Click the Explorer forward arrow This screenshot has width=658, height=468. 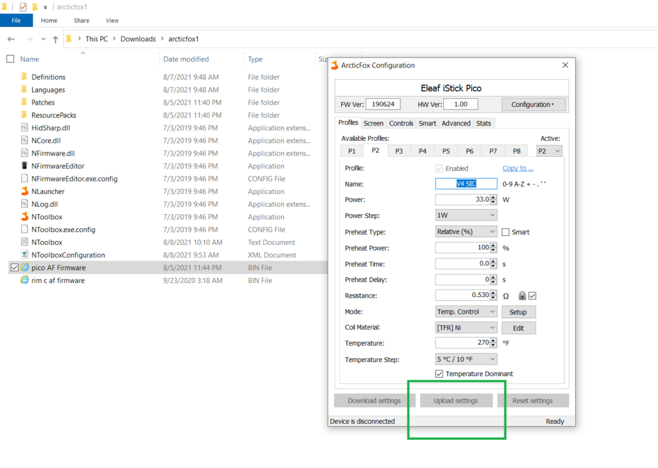[x=29, y=39]
